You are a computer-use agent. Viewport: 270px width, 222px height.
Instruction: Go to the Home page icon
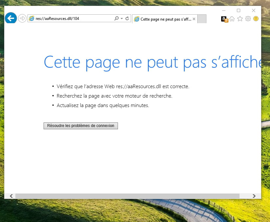pos(232,19)
